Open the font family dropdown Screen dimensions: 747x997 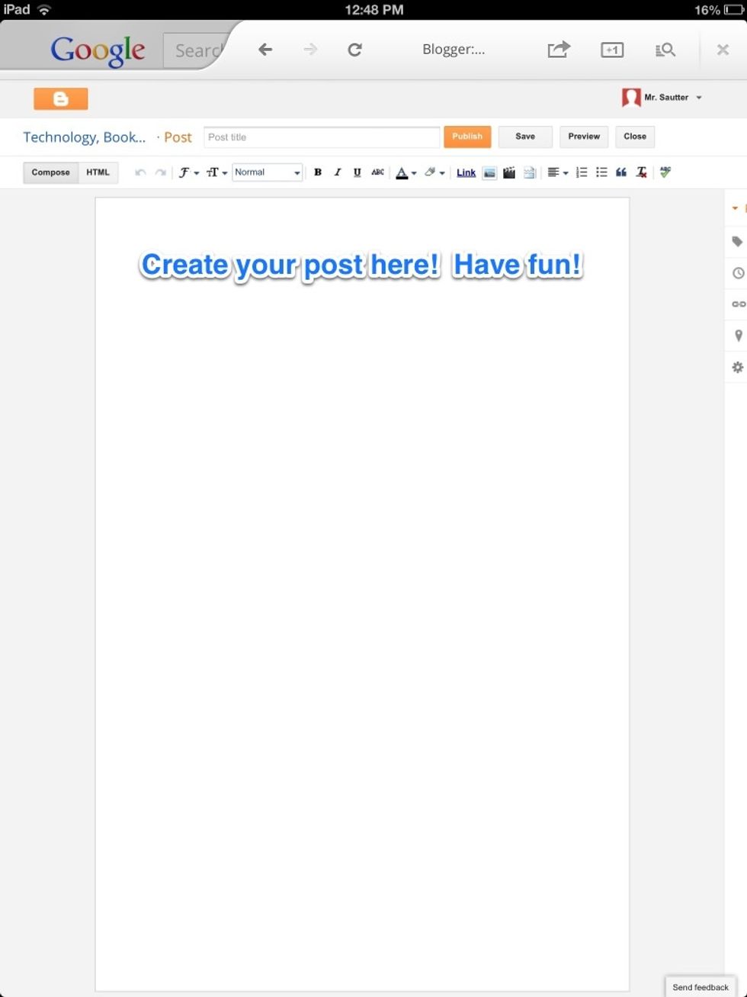(188, 172)
